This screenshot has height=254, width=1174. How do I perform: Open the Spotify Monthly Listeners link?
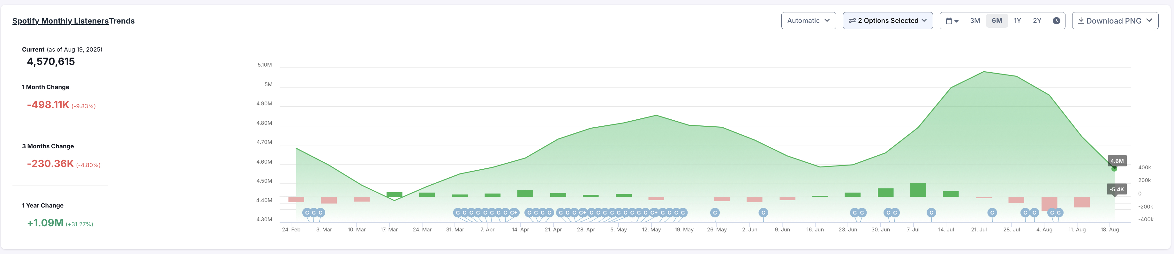click(x=60, y=21)
